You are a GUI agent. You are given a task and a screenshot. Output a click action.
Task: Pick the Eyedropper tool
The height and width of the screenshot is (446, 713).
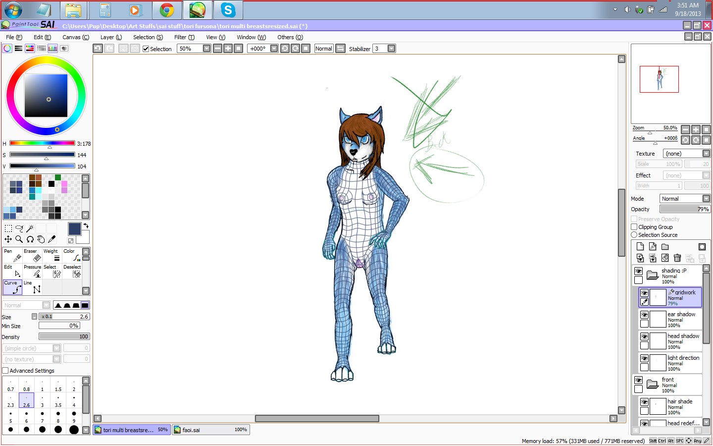tap(51, 239)
